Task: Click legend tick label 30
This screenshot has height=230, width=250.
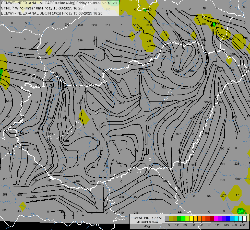Action: [185, 225]
